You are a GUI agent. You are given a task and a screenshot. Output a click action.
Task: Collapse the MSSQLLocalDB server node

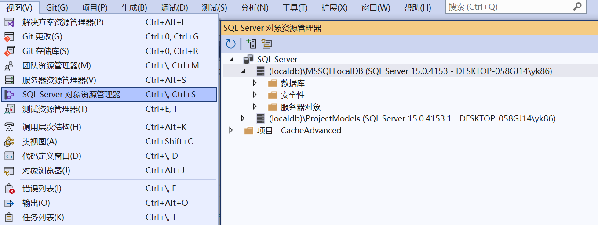(x=243, y=71)
